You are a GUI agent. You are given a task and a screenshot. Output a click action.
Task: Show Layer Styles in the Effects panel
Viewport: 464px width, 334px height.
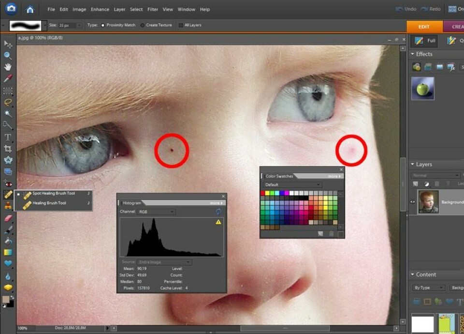tap(428, 67)
